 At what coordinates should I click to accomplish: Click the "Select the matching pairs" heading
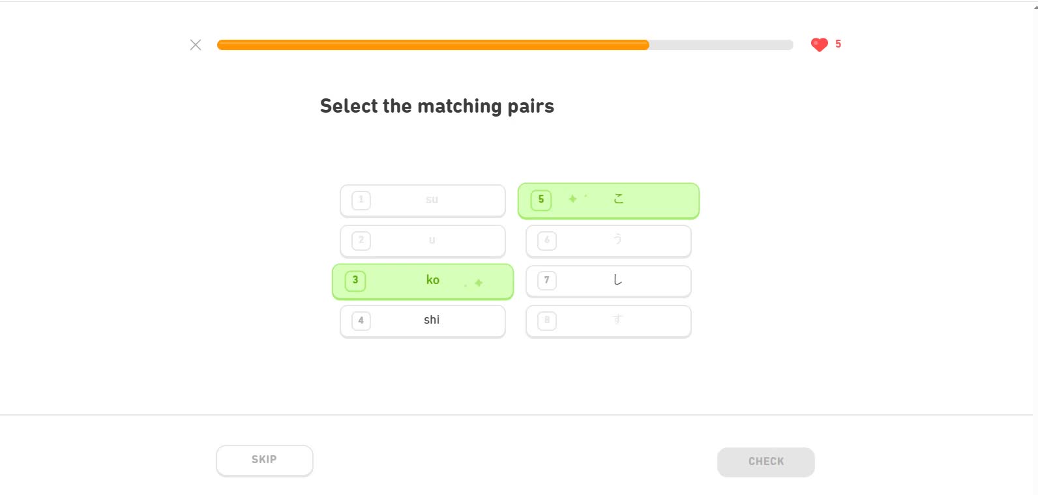click(x=437, y=106)
